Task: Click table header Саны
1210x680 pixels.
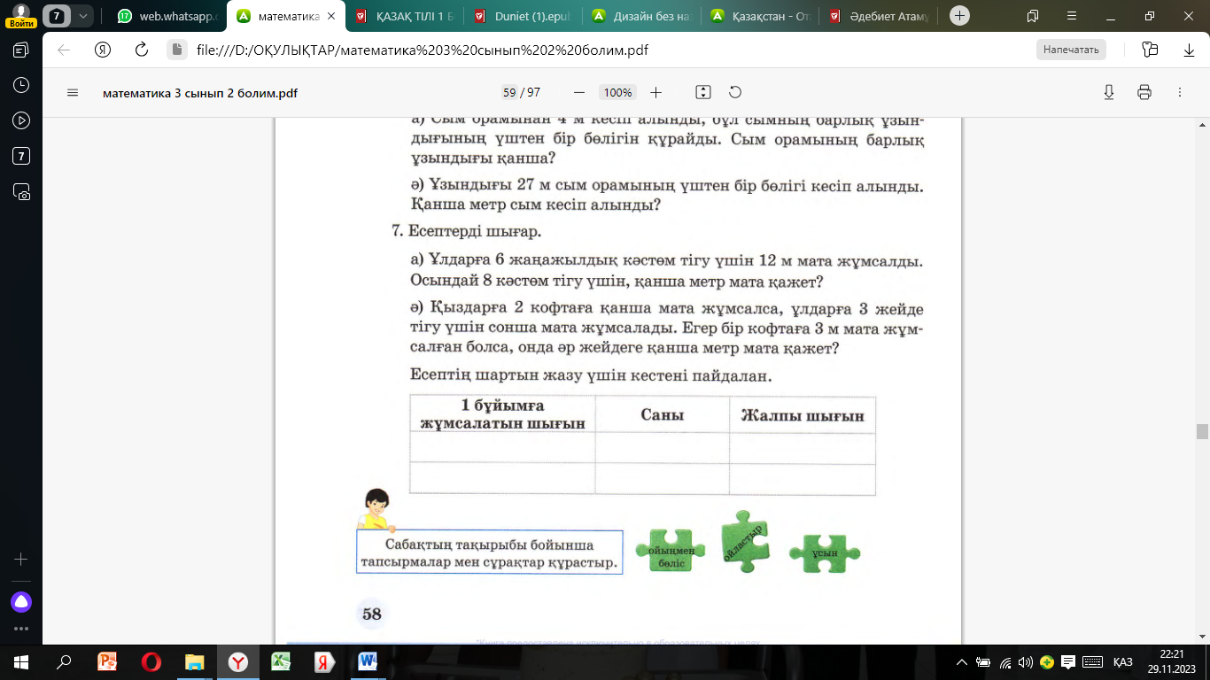Action: click(x=662, y=414)
